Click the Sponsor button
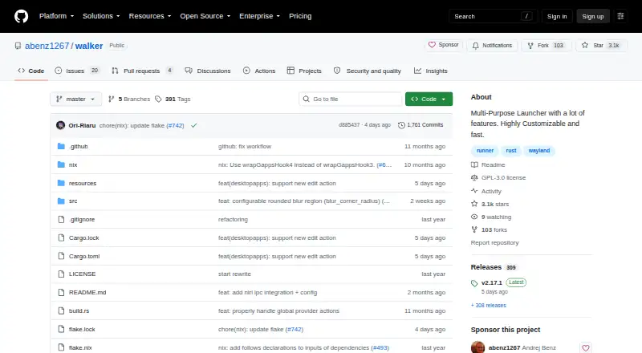The image size is (642, 353). [x=444, y=45]
